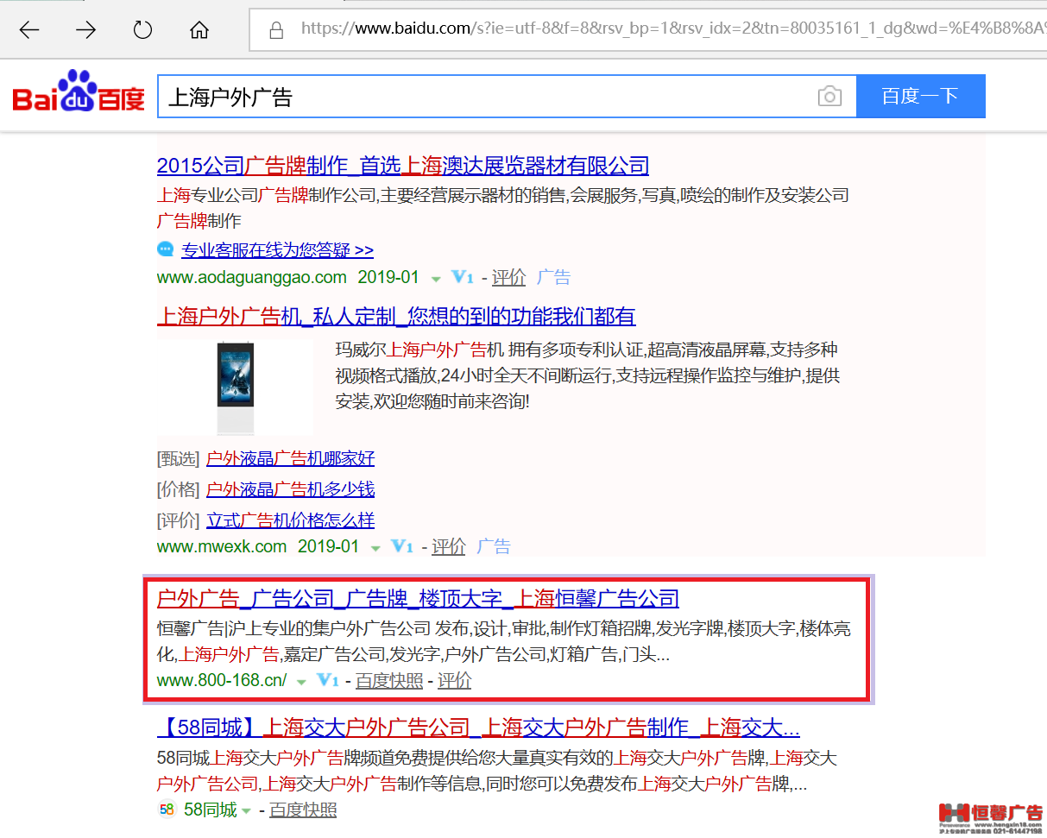This screenshot has width=1047, height=838.
Task: Go forward using the browser forward arrow
Action: 85,30
